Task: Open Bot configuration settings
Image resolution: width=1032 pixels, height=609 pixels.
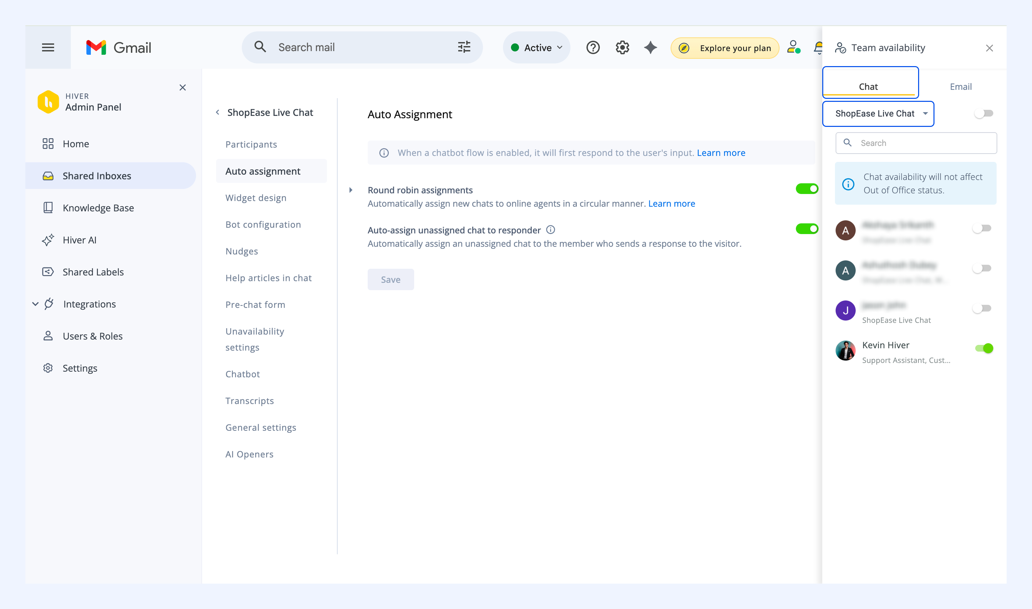Action: (x=263, y=224)
